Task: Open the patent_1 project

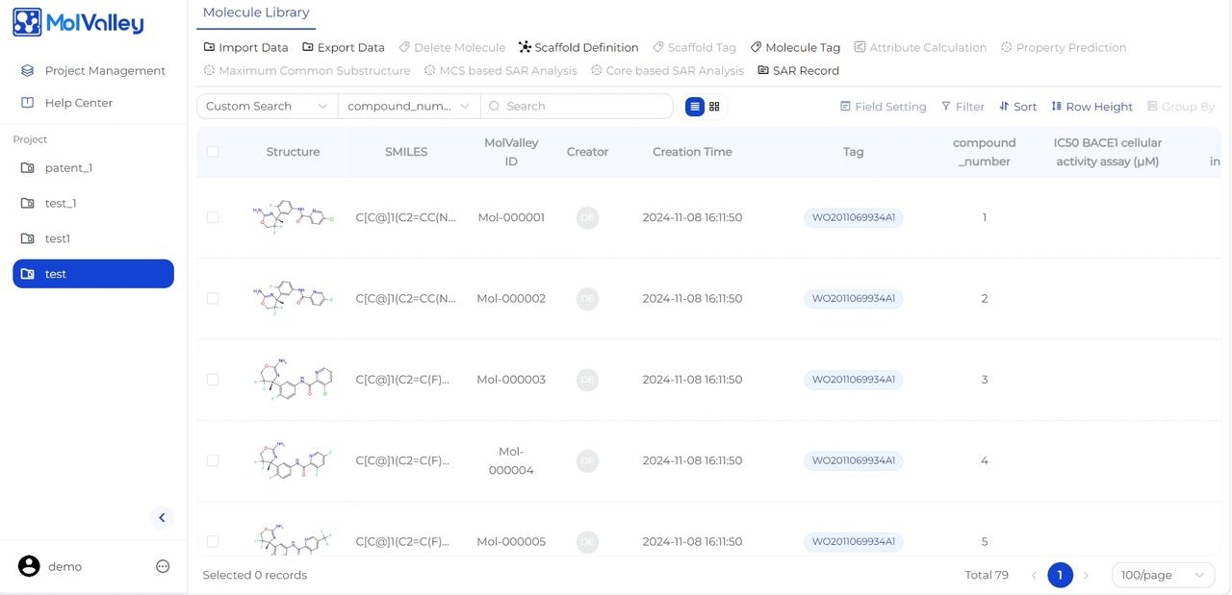Action: (x=68, y=168)
